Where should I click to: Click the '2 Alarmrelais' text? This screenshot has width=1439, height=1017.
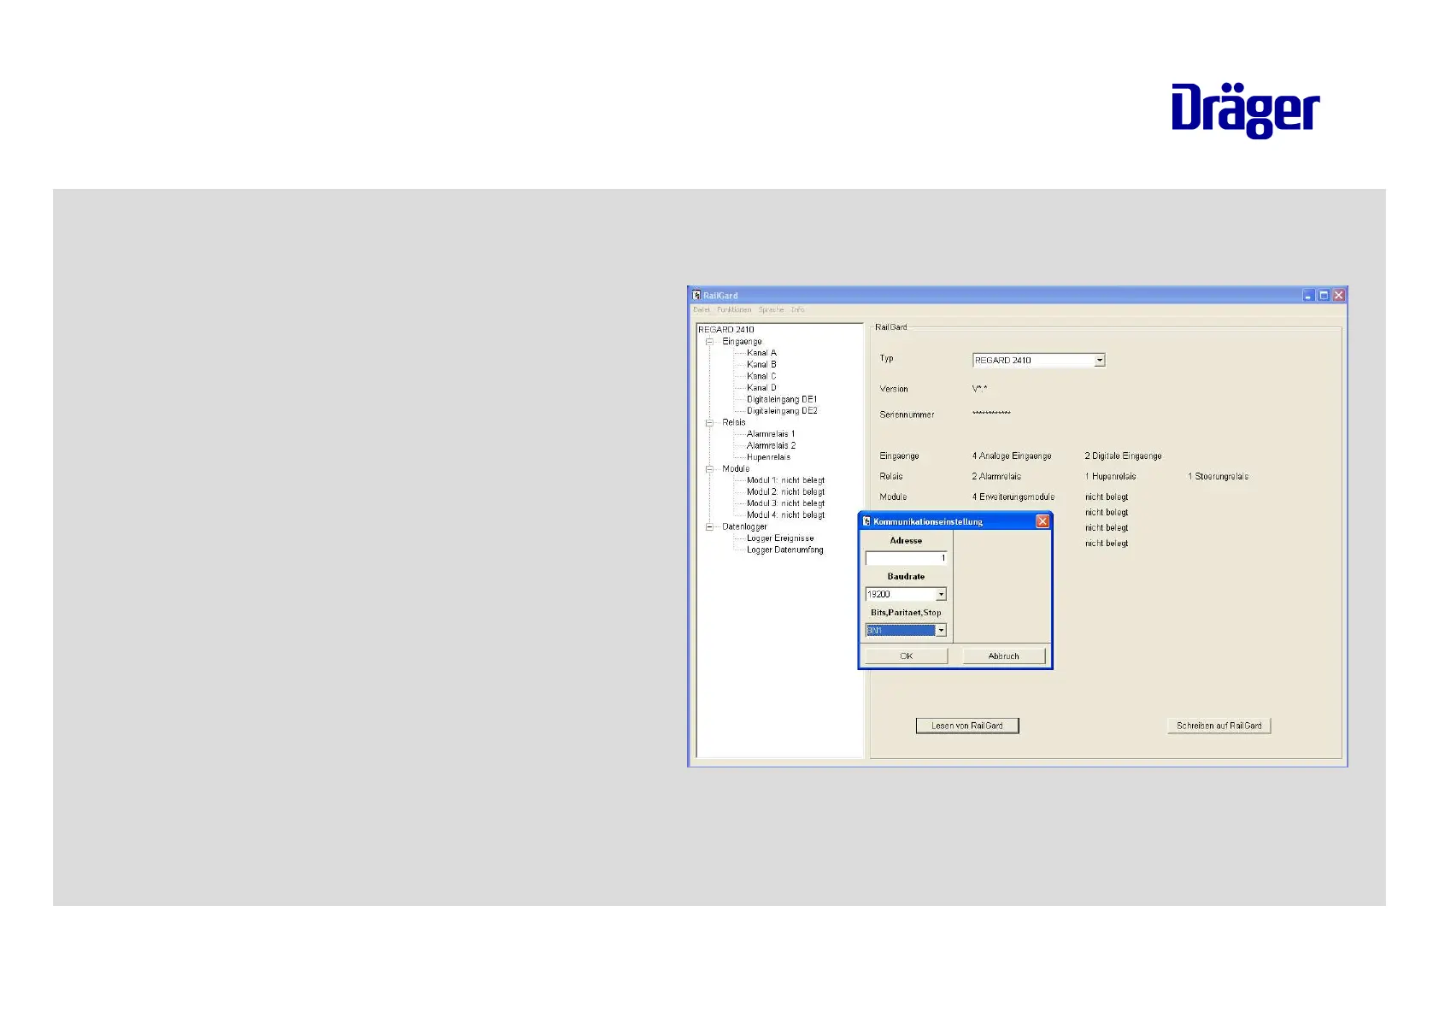[x=996, y=477]
